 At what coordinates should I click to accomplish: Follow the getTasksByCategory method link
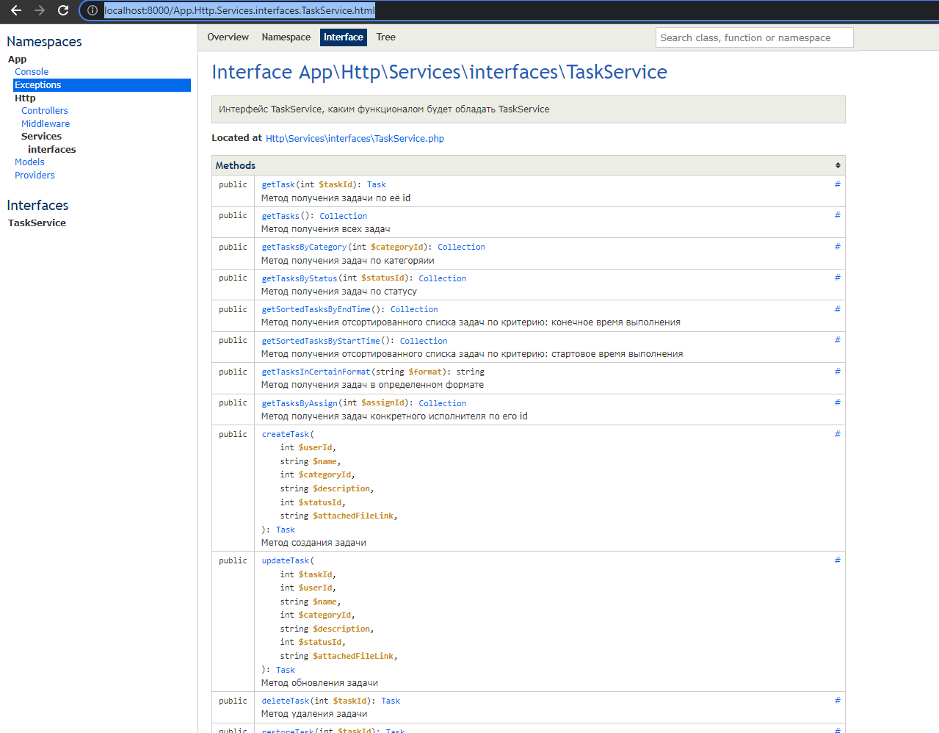point(303,247)
